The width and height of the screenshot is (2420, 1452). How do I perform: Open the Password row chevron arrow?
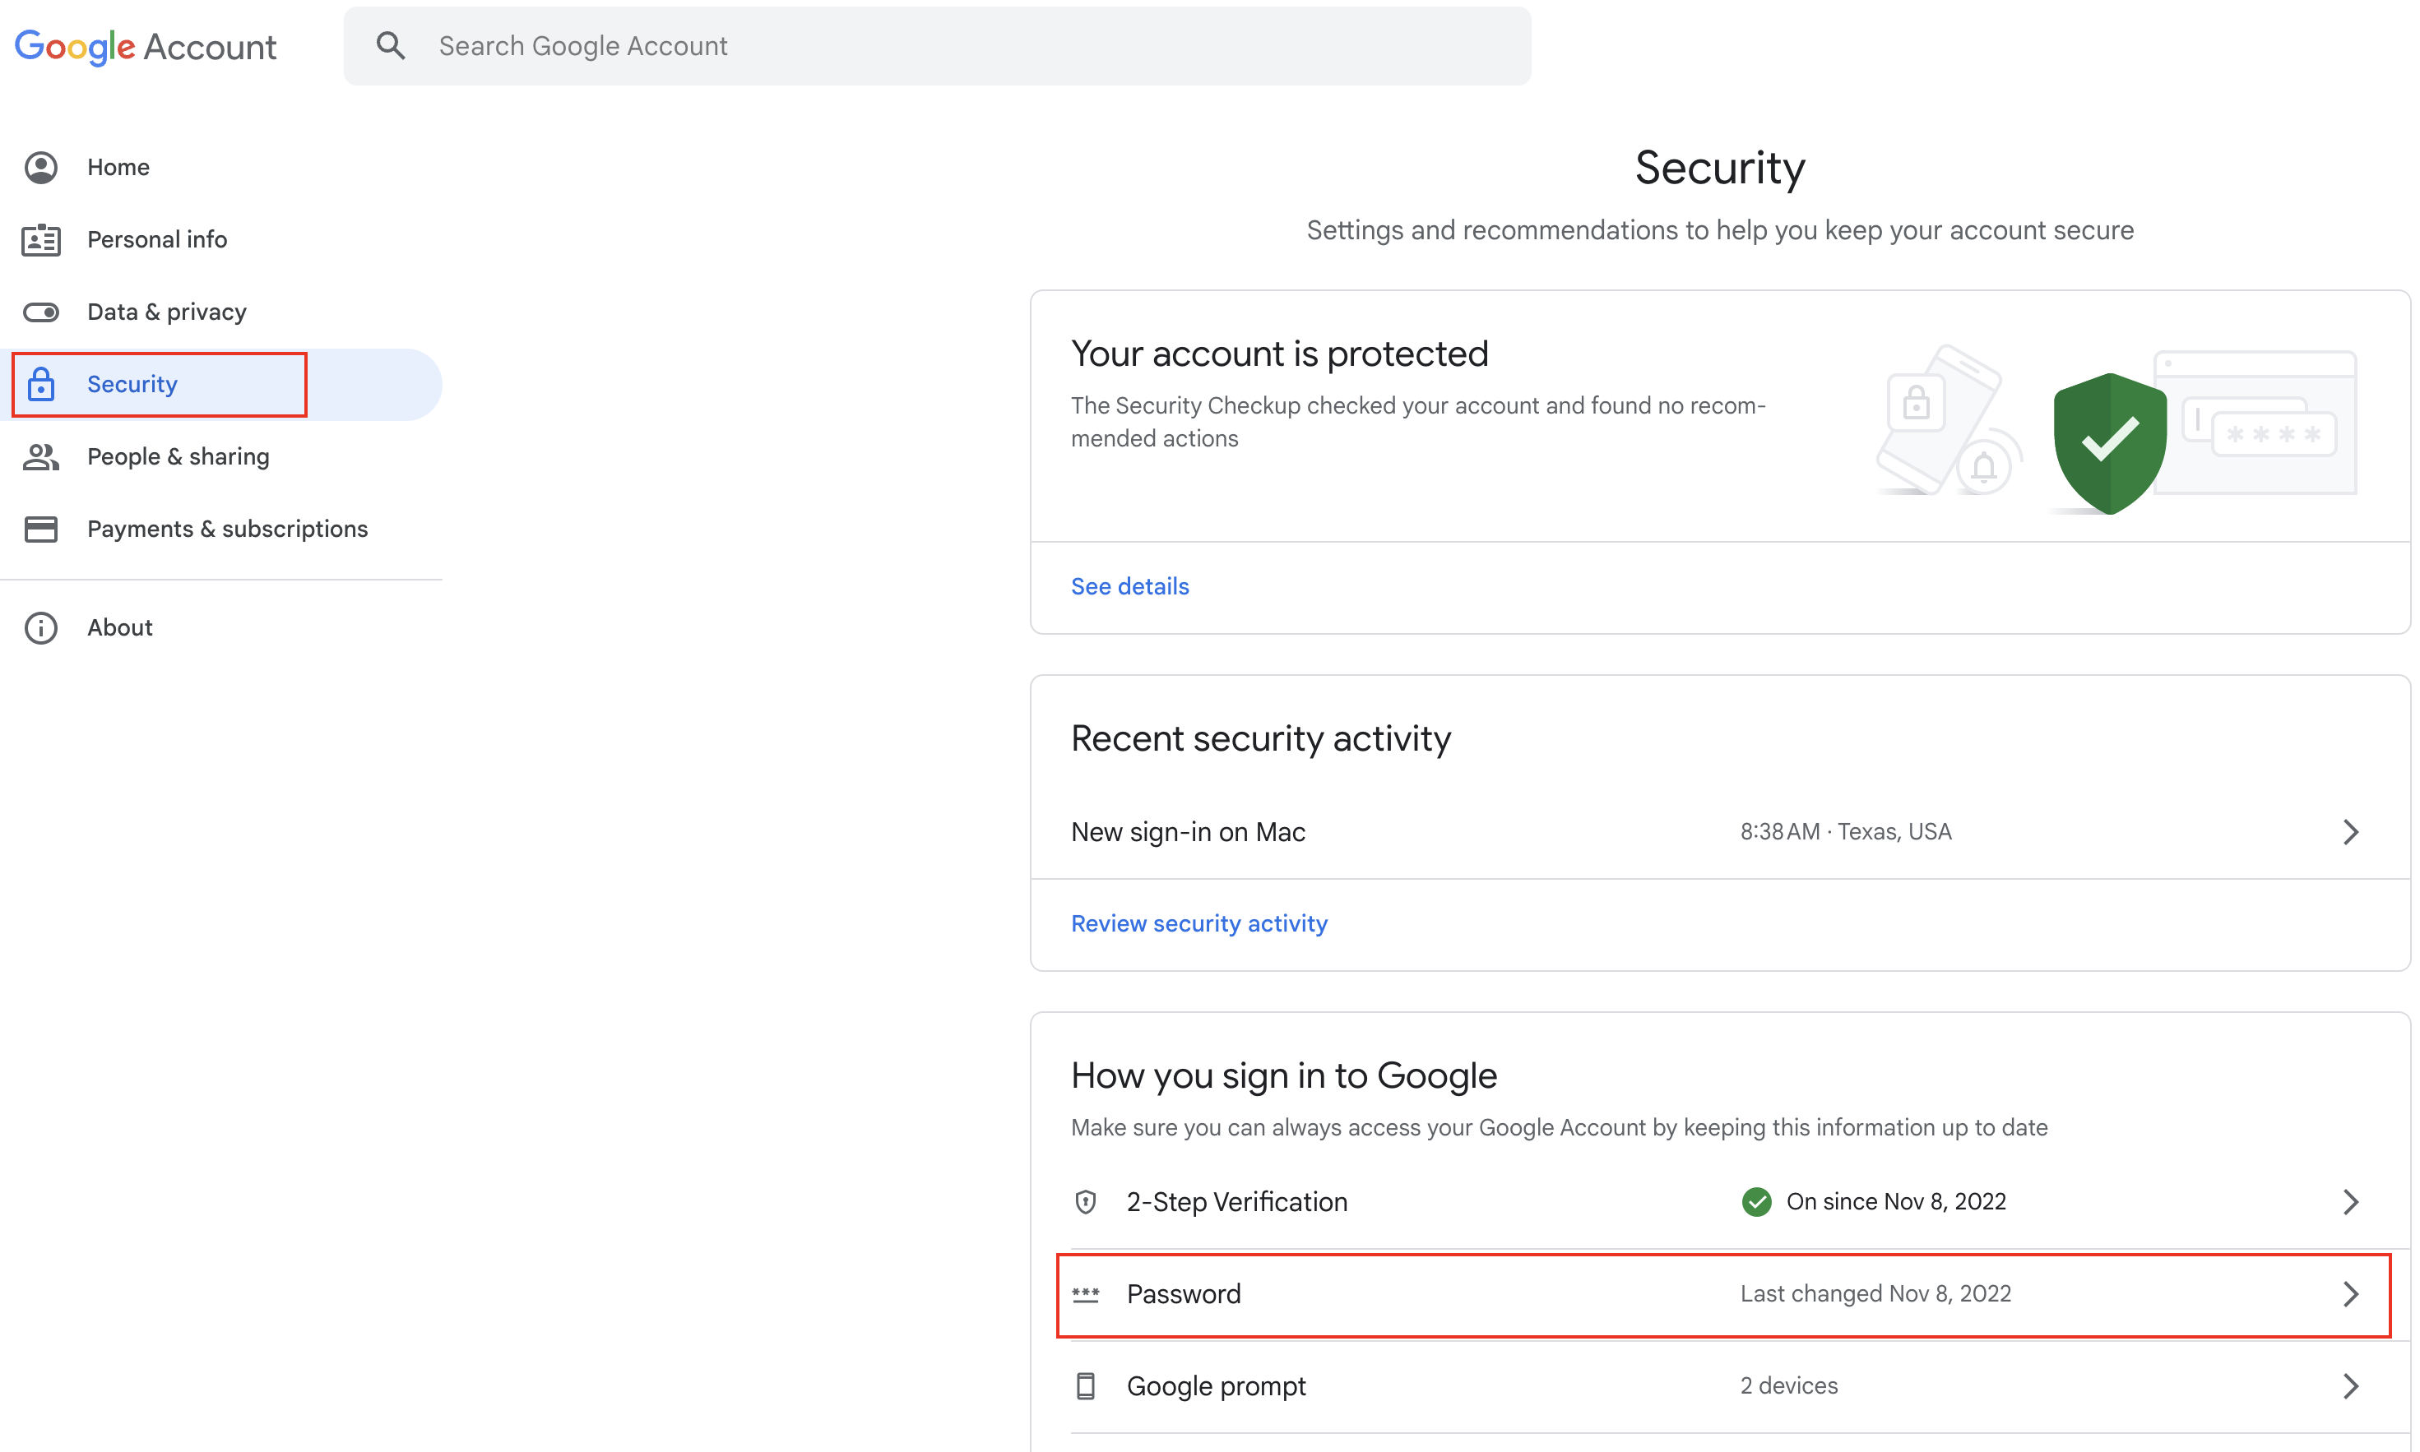pyautogui.click(x=2349, y=1293)
